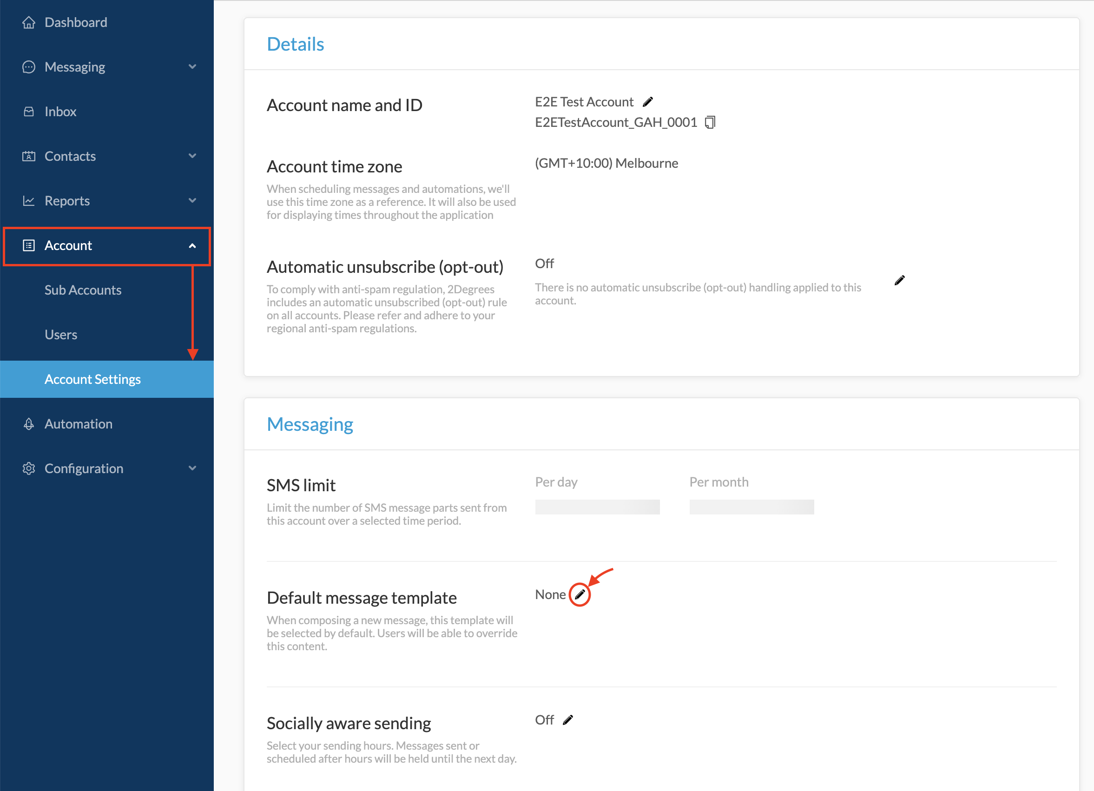Click the Inbox tray icon

pos(29,112)
